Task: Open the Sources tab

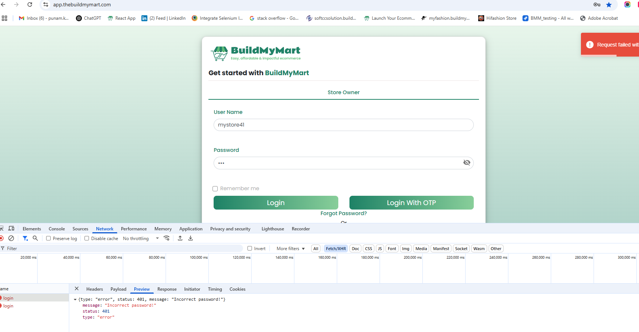Action: (80, 229)
